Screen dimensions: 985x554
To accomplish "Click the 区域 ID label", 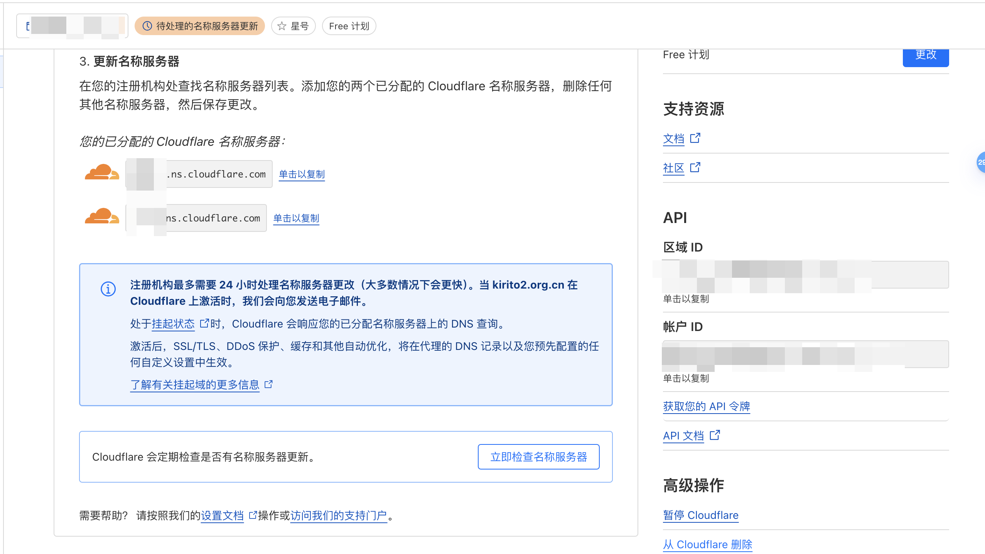I will pos(683,247).
